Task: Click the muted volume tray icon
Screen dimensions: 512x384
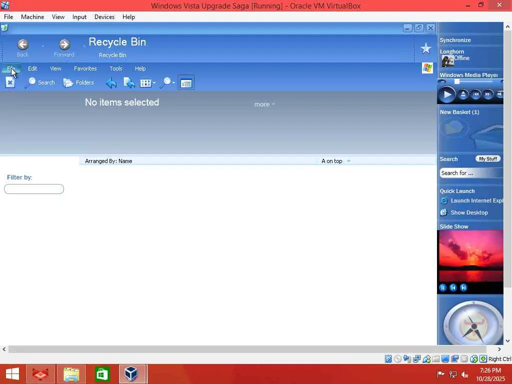Action: [x=464, y=374]
